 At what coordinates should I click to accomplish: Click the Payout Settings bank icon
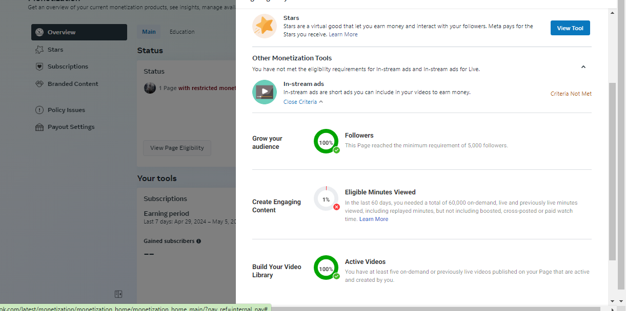click(39, 127)
